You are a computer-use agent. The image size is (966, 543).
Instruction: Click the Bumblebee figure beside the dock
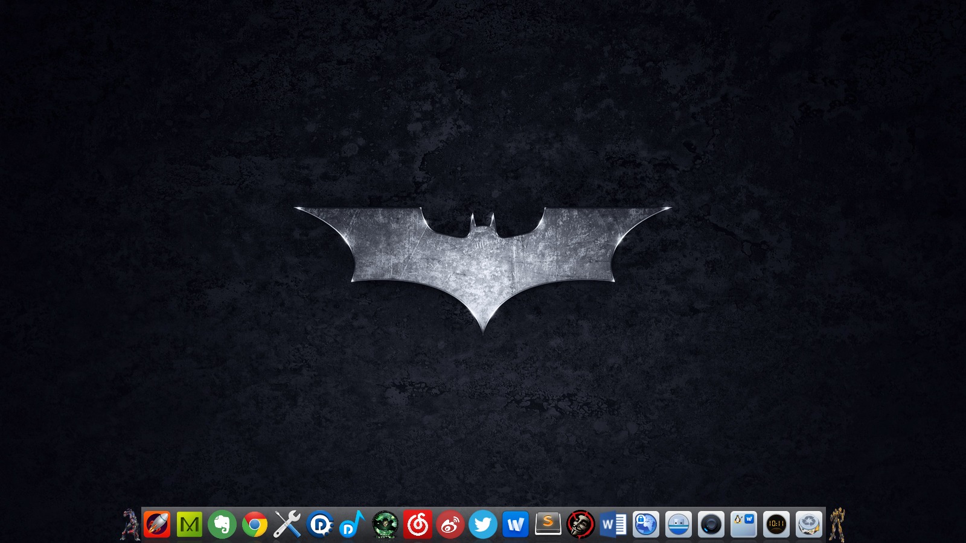tap(837, 524)
